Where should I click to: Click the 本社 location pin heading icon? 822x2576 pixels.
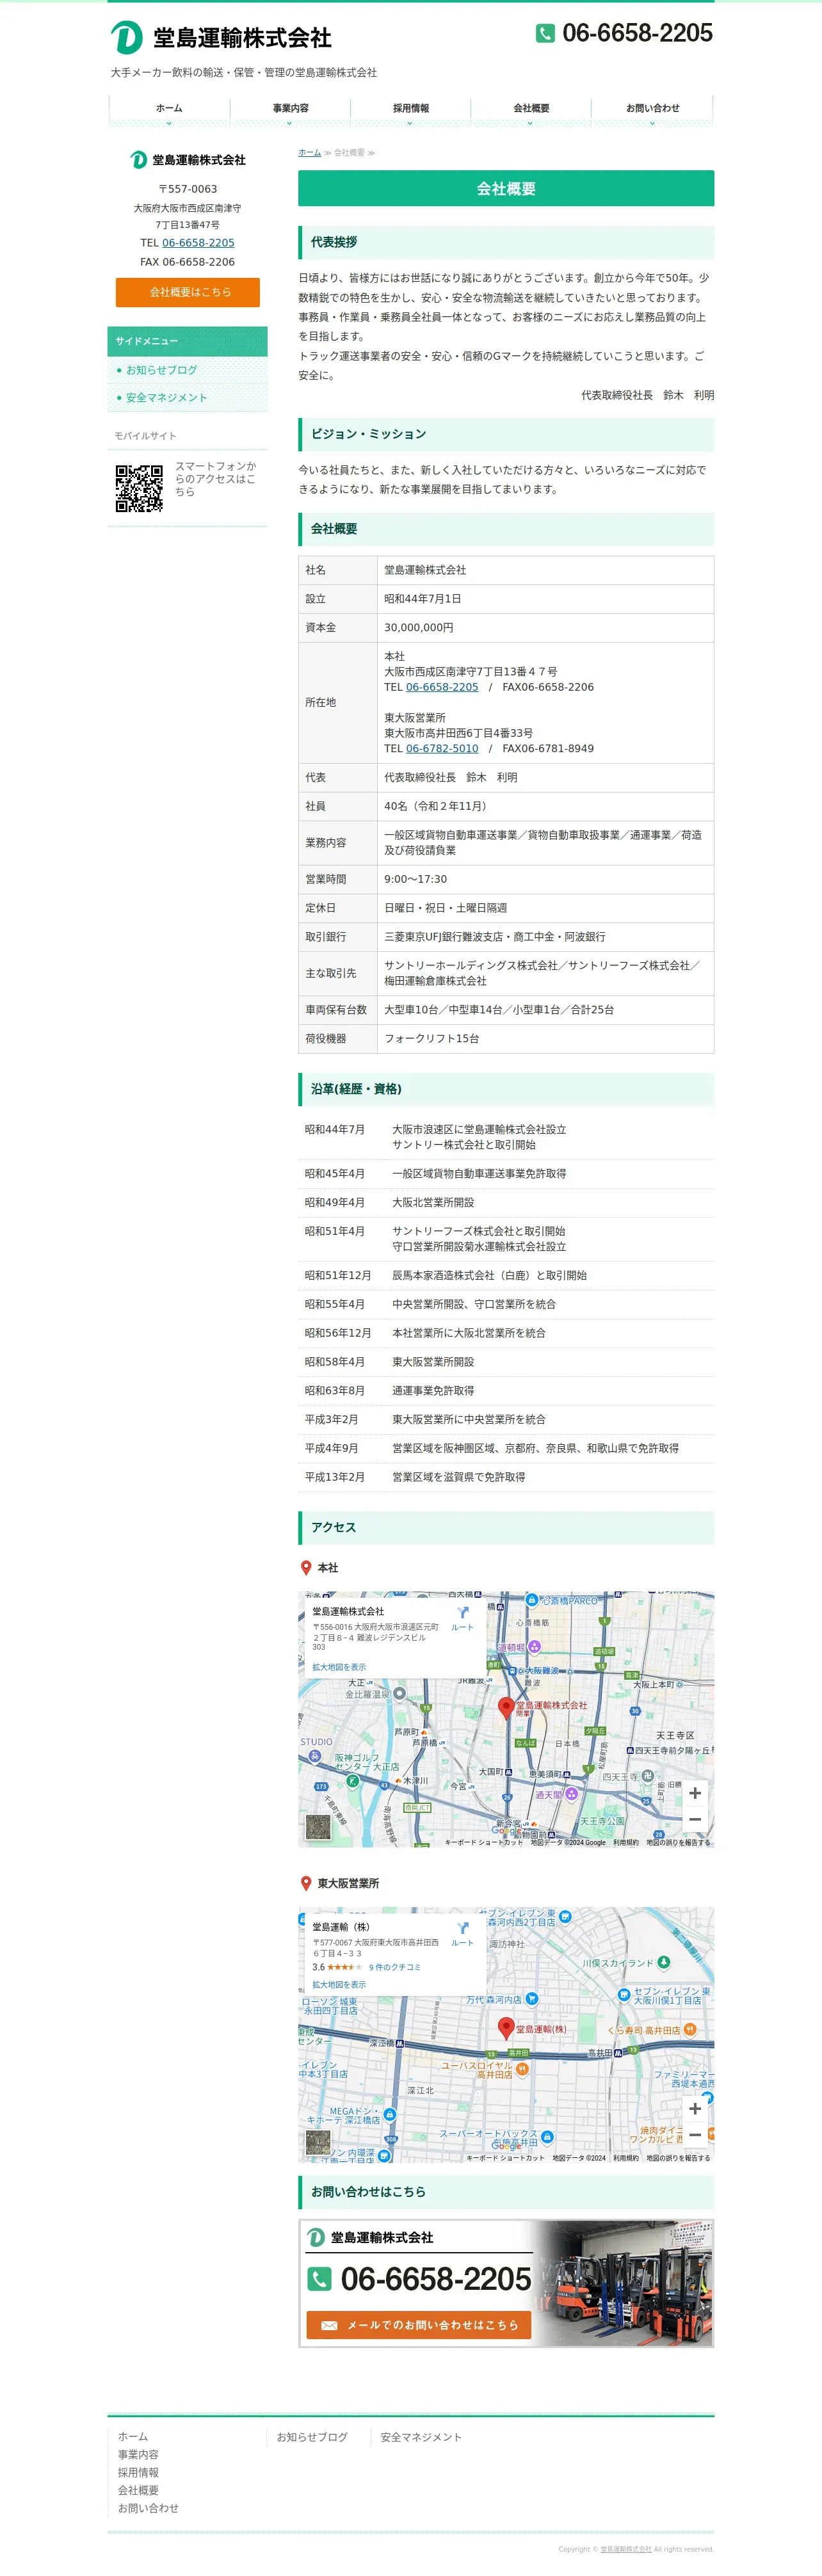[x=306, y=1567]
